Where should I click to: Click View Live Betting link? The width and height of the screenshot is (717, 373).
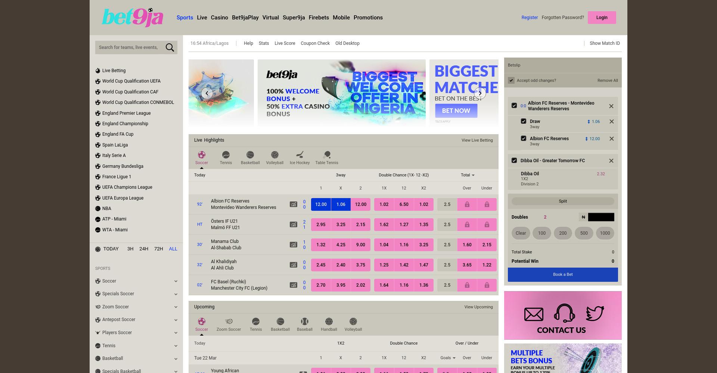tap(477, 140)
